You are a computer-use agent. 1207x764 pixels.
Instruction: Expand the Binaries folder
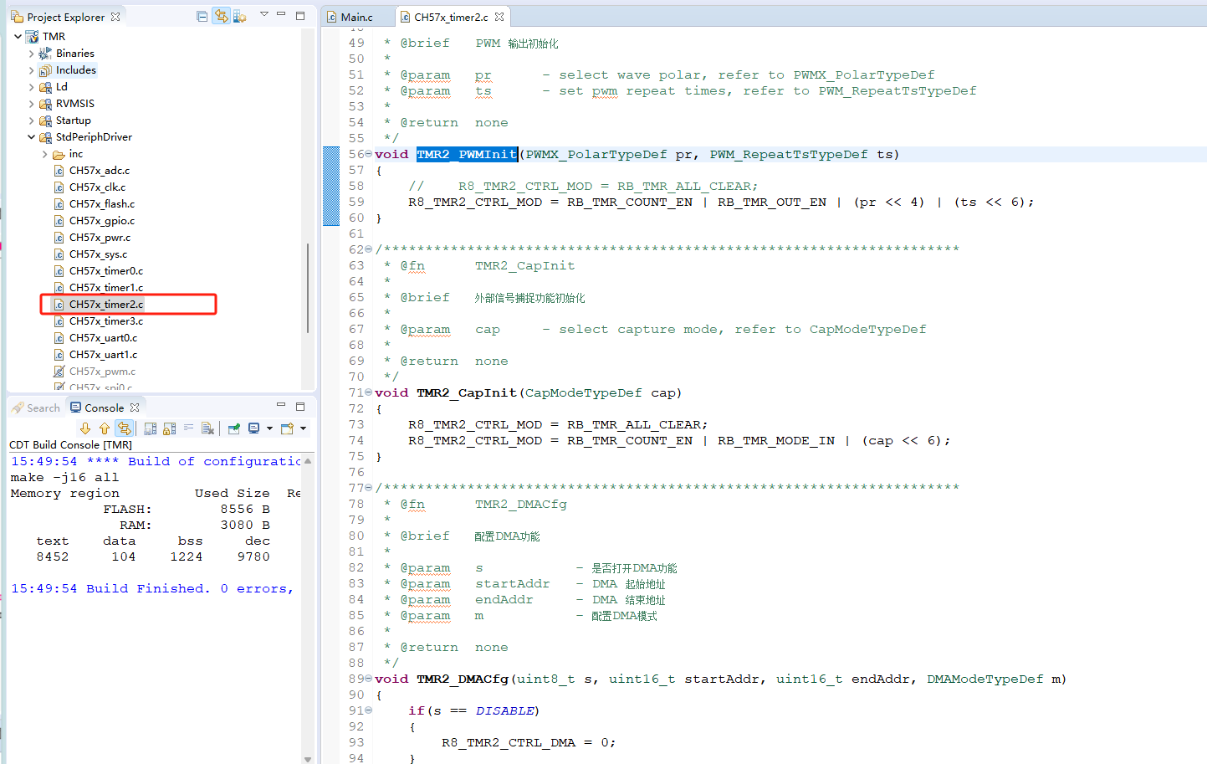coord(32,54)
